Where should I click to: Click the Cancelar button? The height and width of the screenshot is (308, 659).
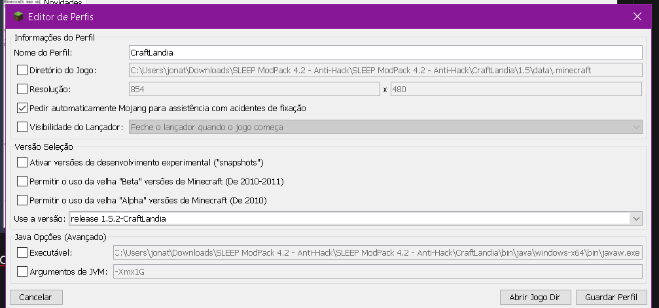[36, 297]
